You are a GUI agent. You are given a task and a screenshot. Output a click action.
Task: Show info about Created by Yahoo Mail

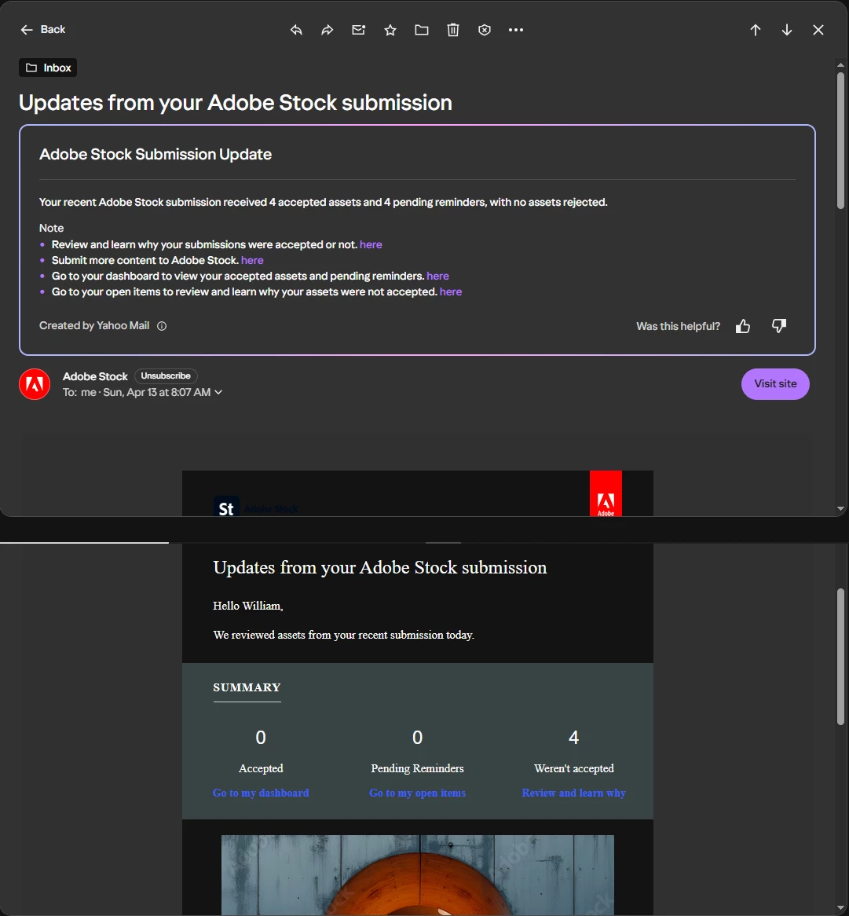(162, 326)
